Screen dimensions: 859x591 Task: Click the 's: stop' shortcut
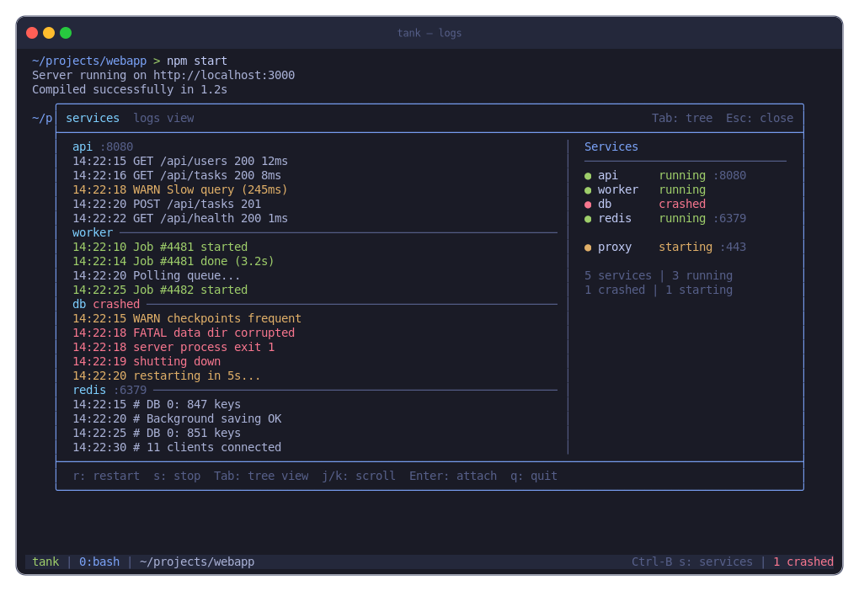pyautogui.click(x=177, y=476)
